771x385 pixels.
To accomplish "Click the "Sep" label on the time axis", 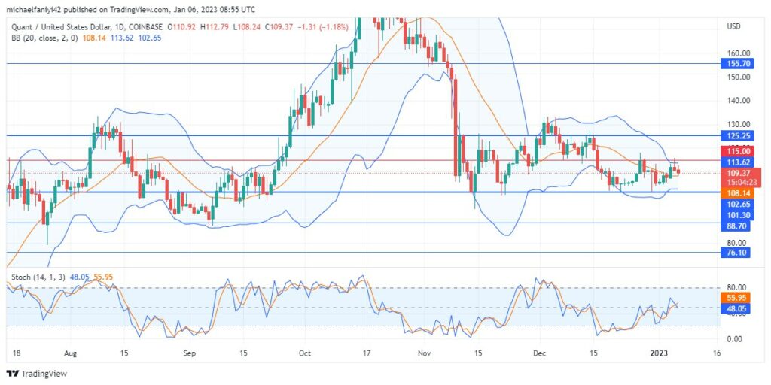I will [190, 353].
